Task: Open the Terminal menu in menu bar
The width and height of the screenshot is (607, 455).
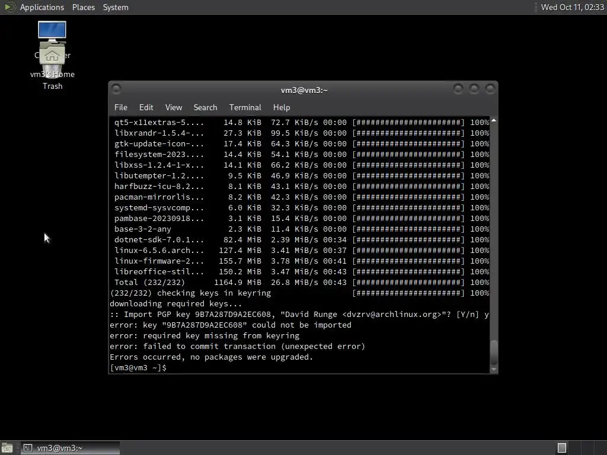Action: 245,108
